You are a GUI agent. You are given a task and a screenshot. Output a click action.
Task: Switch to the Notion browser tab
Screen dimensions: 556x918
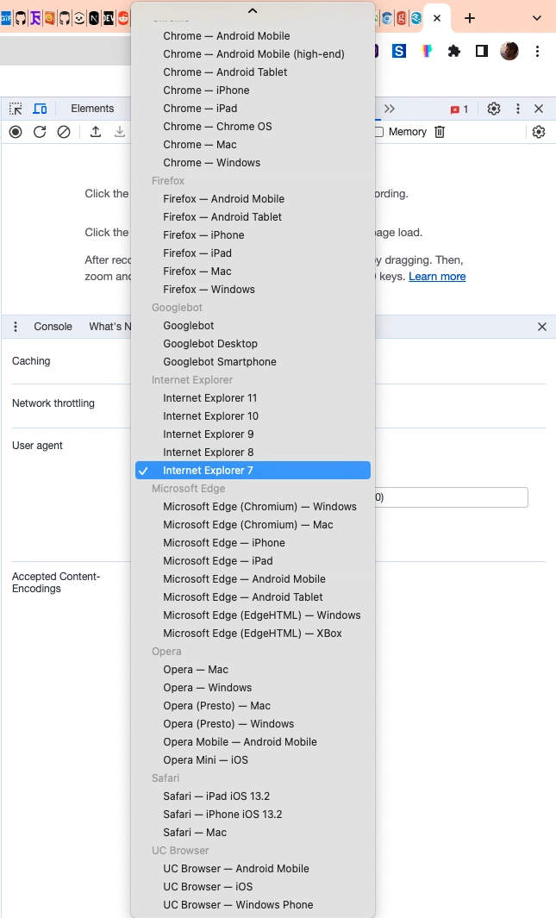coord(94,19)
